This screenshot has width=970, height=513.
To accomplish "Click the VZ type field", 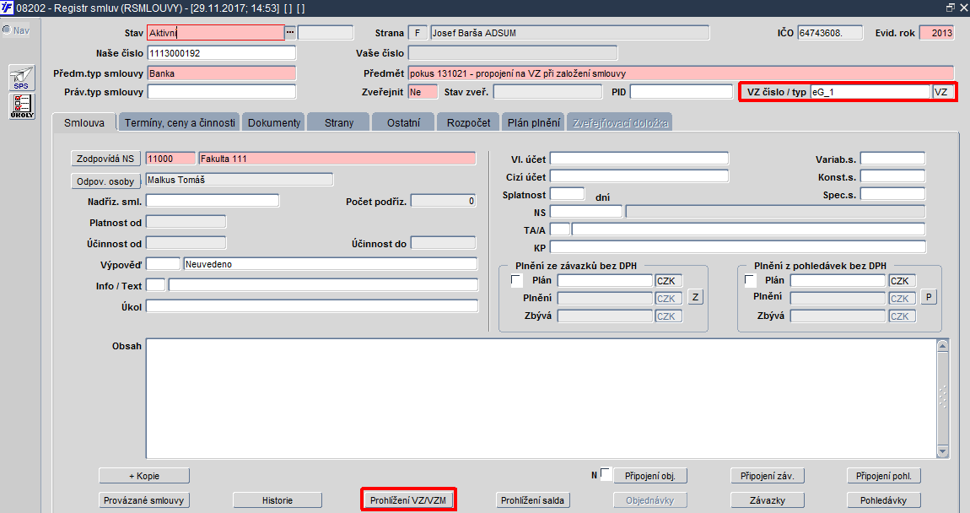I will click(943, 92).
